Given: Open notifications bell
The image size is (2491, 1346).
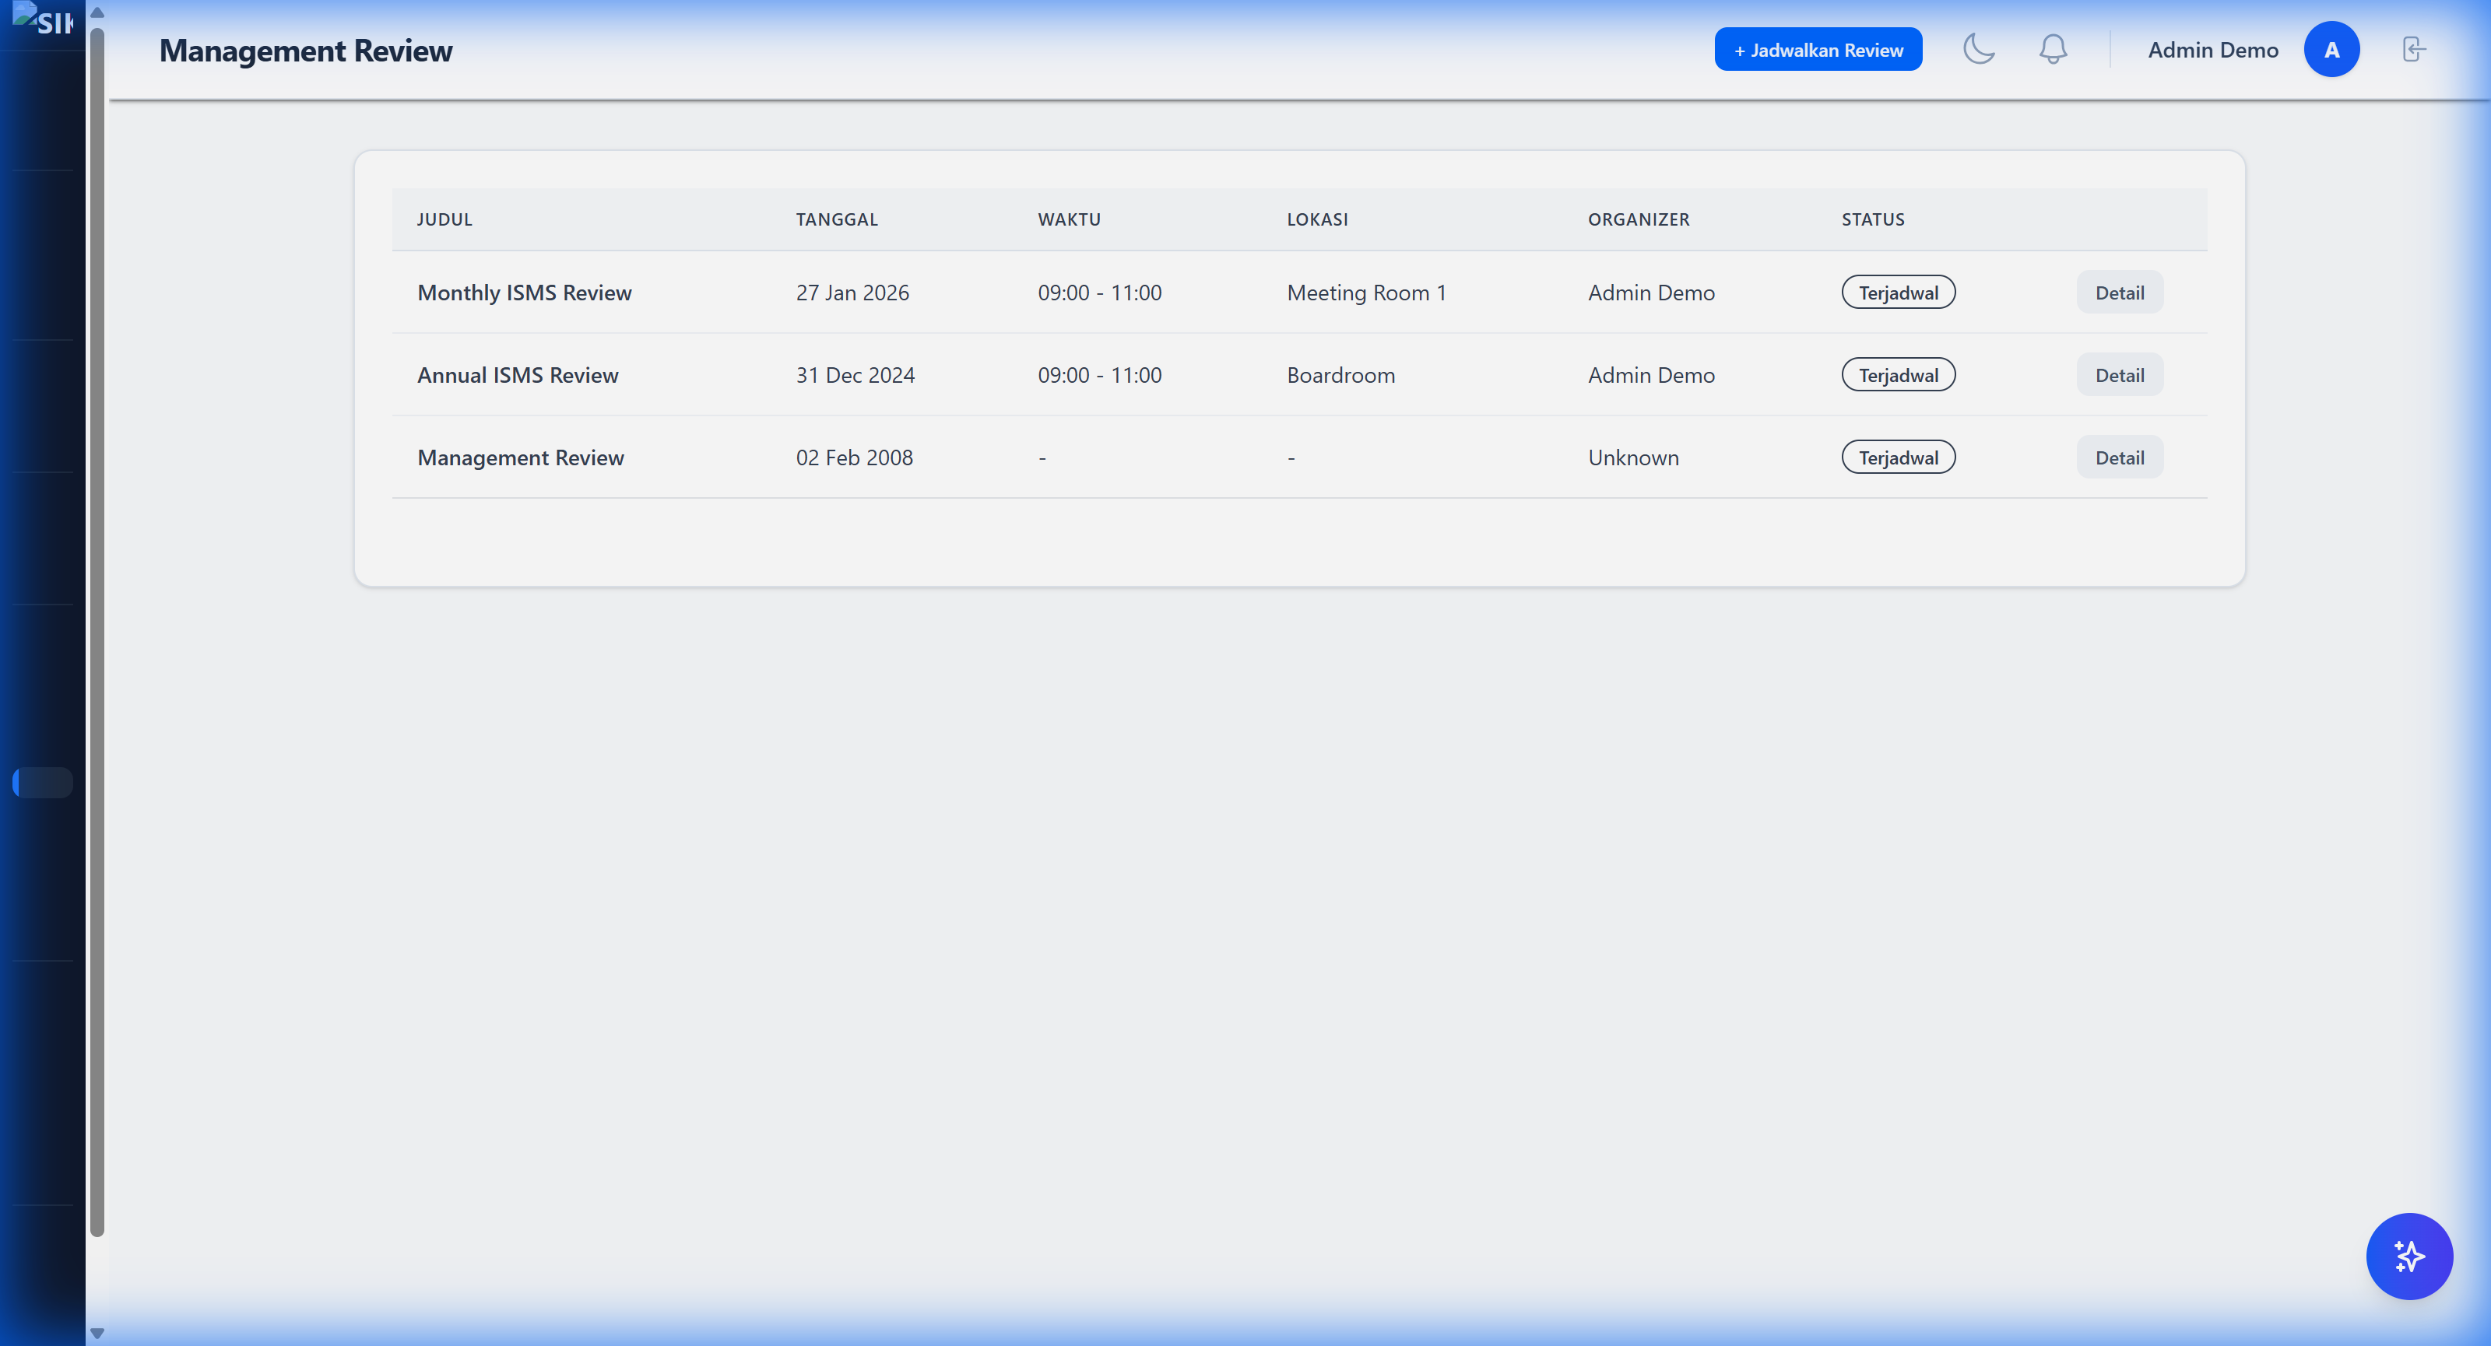Looking at the screenshot, I should click(2052, 49).
